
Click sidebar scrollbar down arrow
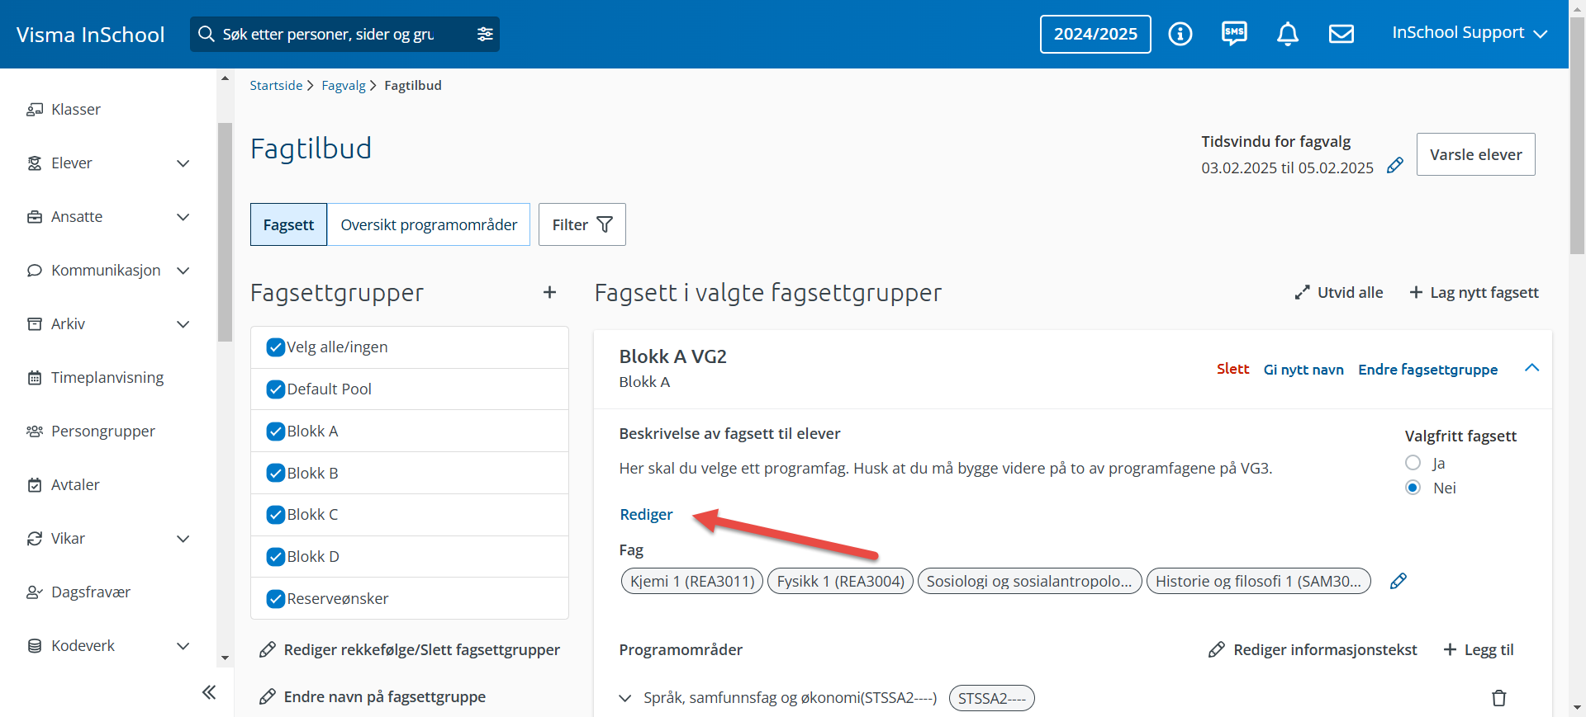click(x=225, y=658)
